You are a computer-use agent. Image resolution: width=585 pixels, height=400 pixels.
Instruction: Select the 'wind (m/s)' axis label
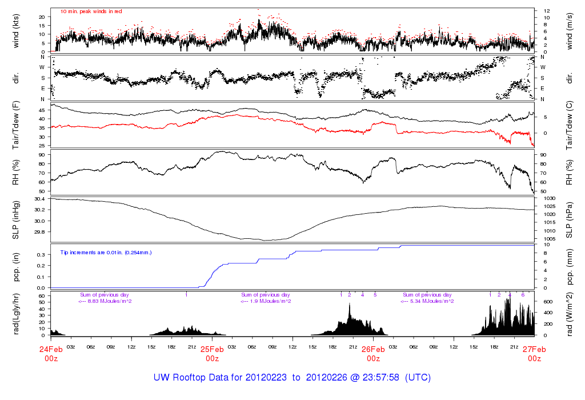pos(569,31)
